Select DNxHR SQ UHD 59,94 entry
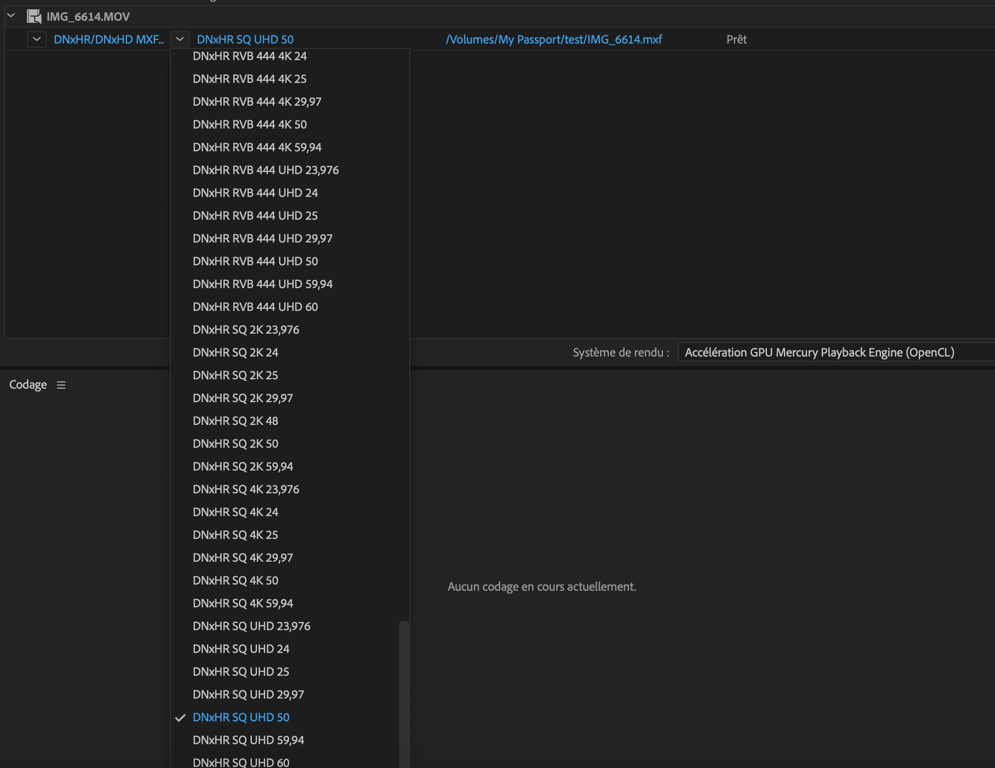 click(x=248, y=740)
